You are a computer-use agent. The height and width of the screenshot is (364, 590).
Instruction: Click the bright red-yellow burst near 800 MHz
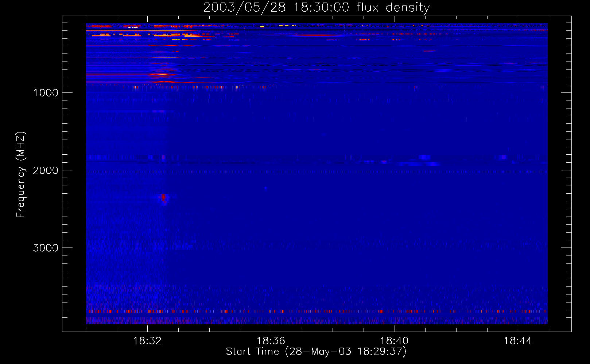click(159, 74)
